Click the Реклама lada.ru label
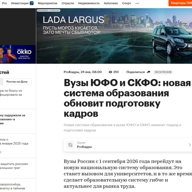Viewport: 192px width, 192px height. (49, 10)
